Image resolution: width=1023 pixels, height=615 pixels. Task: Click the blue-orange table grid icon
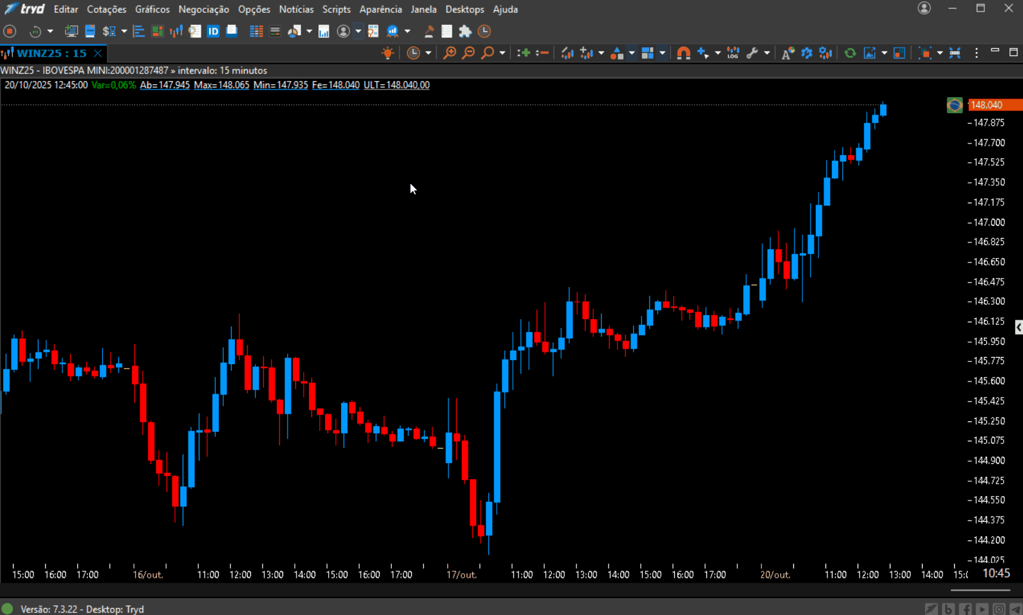pos(256,31)
